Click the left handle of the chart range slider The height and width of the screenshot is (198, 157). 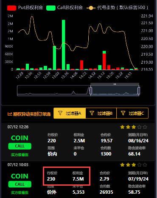coord(91,91)
